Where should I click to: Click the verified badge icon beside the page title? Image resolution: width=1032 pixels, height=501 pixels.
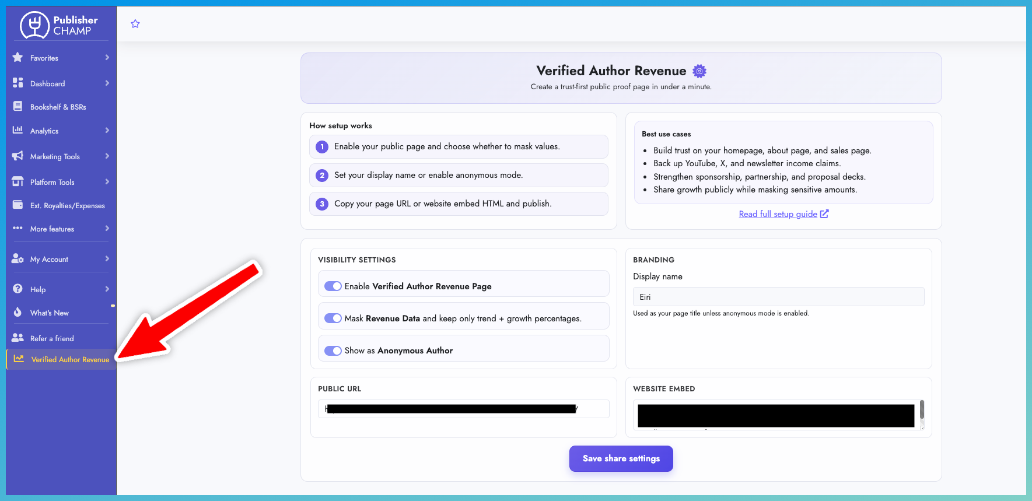click(x=699, y=71)
